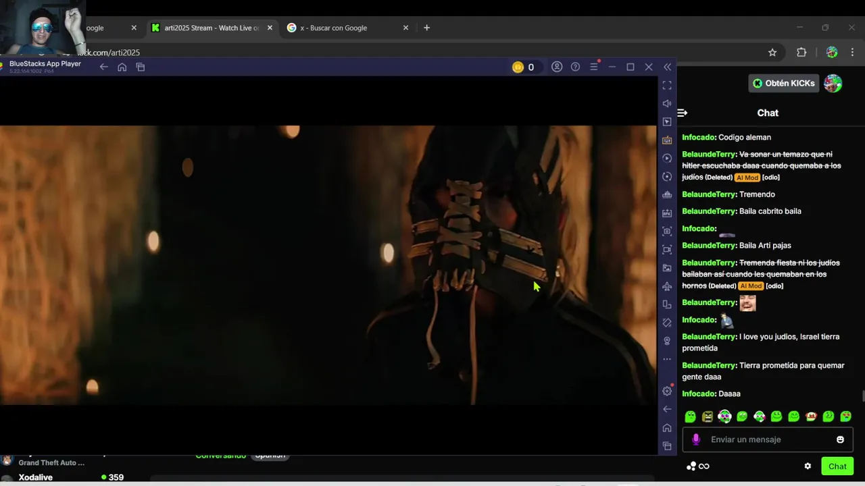Insert the red cap emote
The height and width of the screenshot is (486, 865).
pyautogui.click(x=812, y=416)
